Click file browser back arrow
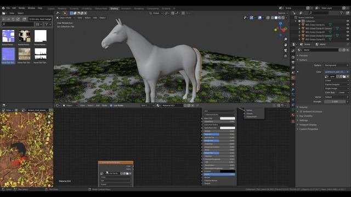 pos(4,19)
